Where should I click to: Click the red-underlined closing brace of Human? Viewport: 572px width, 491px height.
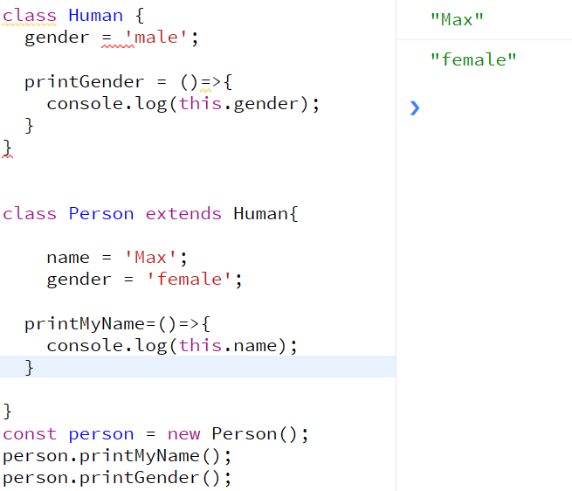coord(7,149)
